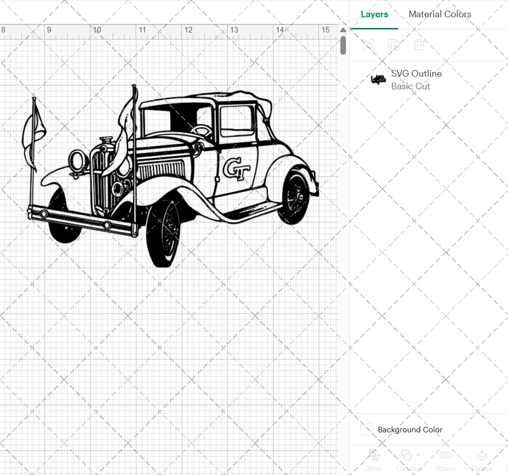
Task: Select the SVG Outline layer thumbnail
Action: (x=378, y=79)
